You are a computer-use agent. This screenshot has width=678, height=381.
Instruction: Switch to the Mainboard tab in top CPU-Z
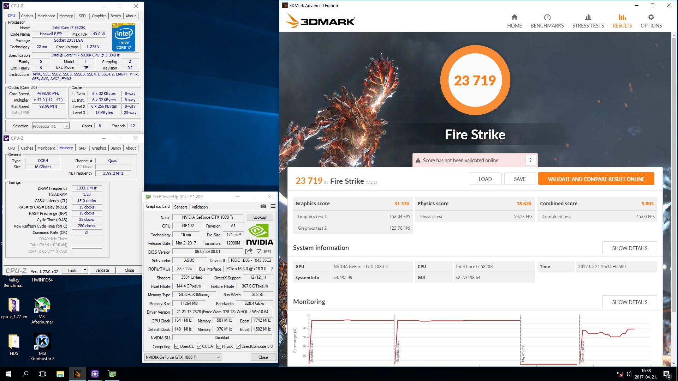pos(46,16)
